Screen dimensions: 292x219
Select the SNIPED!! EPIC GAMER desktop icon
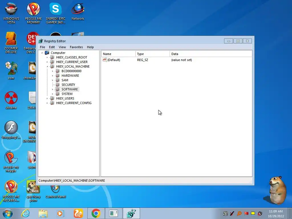(x=56, y=13)
